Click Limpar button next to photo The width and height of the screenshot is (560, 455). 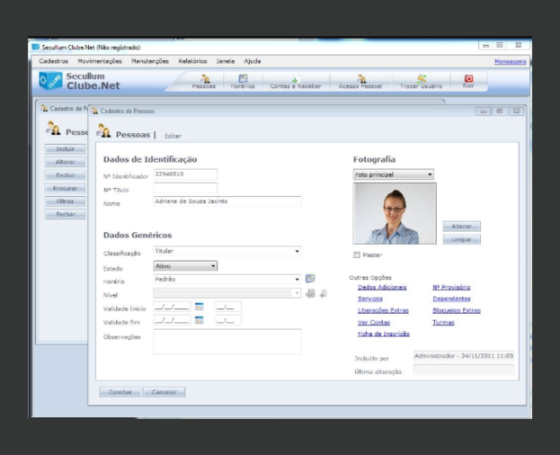[x=461, y=240]
